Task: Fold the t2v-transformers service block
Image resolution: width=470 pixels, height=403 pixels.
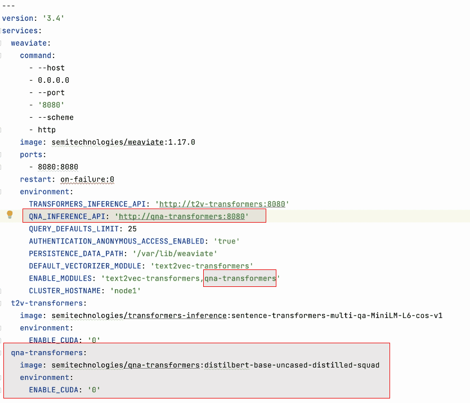Action: click(x=1, y=303)
